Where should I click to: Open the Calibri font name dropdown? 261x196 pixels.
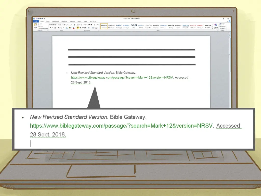click(54, 25)
